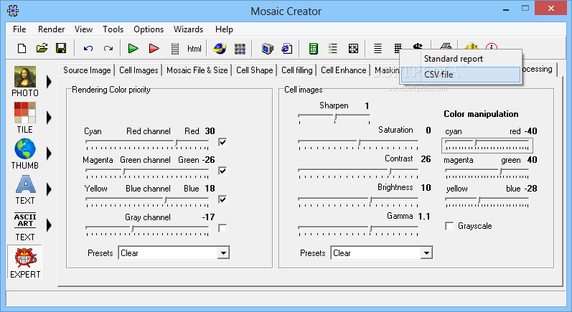Click the html export toolbar button

[194, 49]
